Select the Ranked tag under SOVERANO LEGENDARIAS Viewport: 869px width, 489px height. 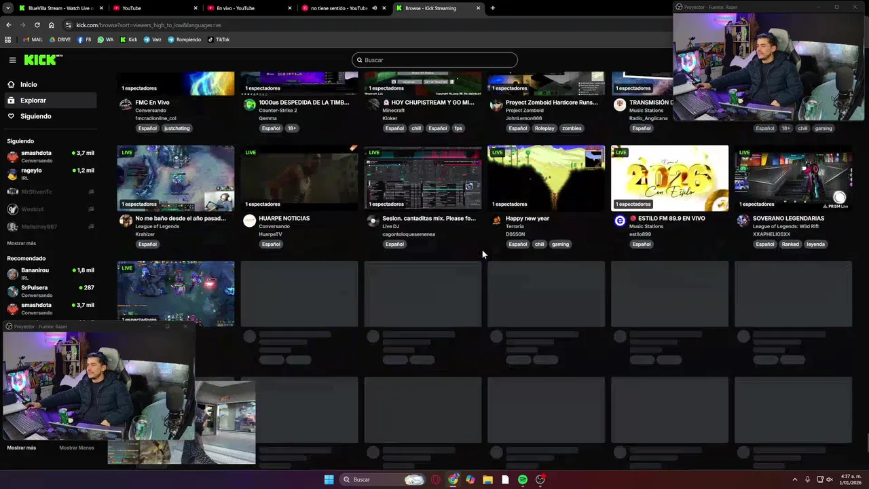(790, 244)
